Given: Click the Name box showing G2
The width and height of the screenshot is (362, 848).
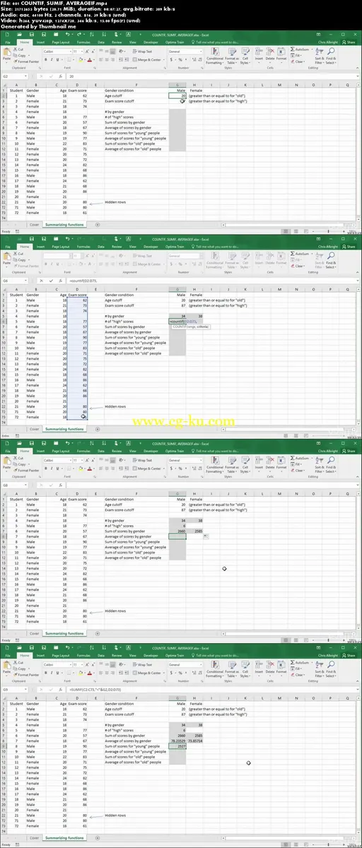Looking at the screenshot, I should tap(14, 76).
